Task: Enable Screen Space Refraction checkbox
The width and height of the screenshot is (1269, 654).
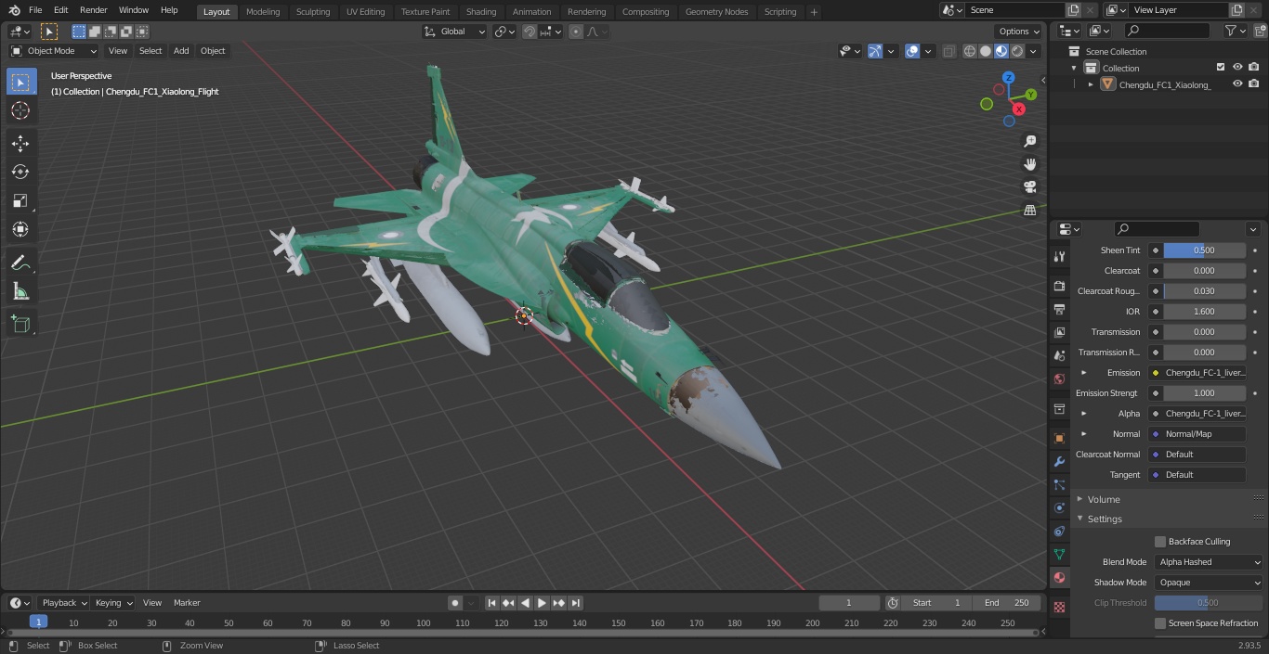Action: click(x=1160, y=623)
